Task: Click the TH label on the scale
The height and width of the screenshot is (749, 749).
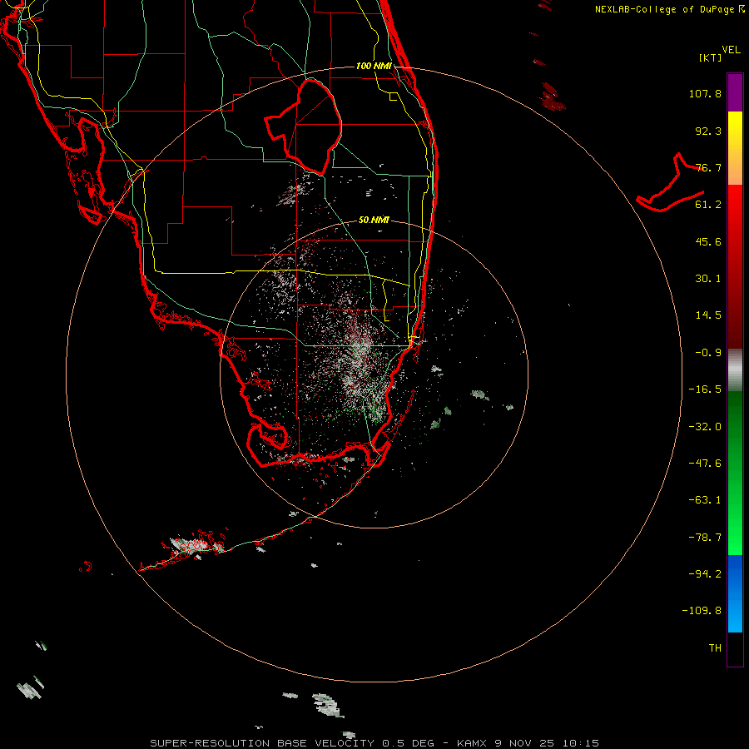Action: tap(715, 648)
